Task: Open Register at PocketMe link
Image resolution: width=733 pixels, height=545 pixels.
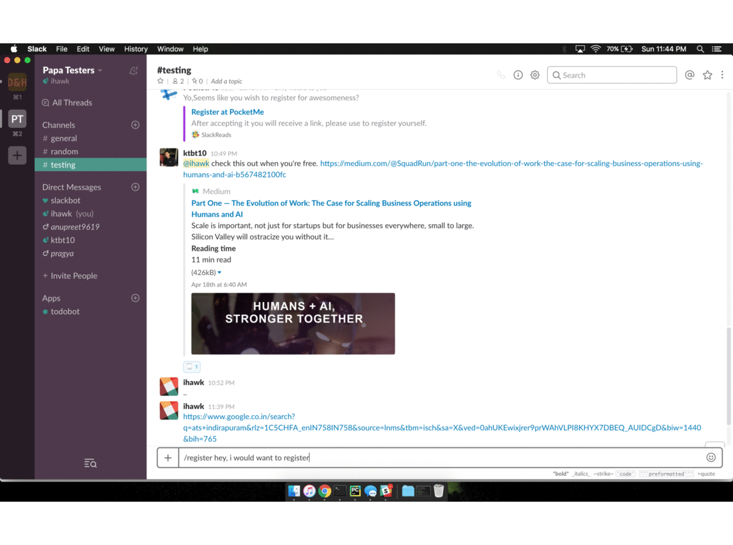Action: click(227, 112)
